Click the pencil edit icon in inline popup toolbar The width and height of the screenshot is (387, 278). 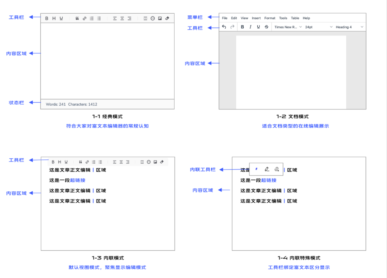(x=267, y=169)
